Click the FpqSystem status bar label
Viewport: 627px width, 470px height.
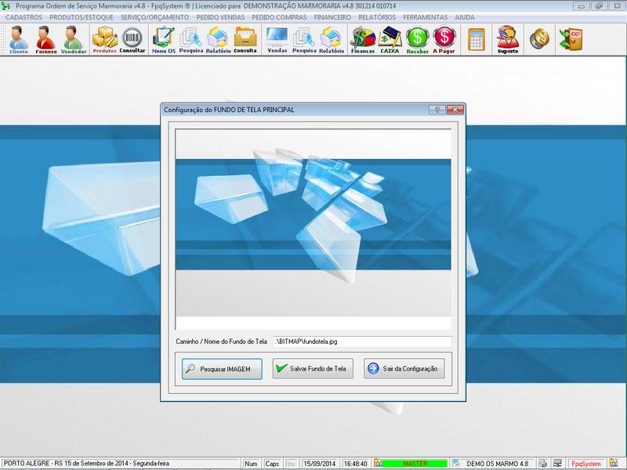585,464
